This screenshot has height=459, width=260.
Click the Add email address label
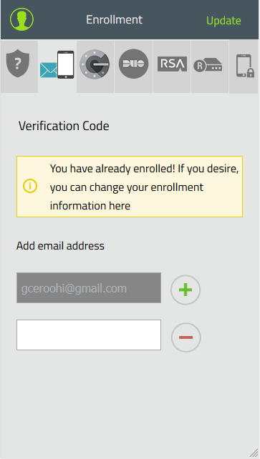60,246
